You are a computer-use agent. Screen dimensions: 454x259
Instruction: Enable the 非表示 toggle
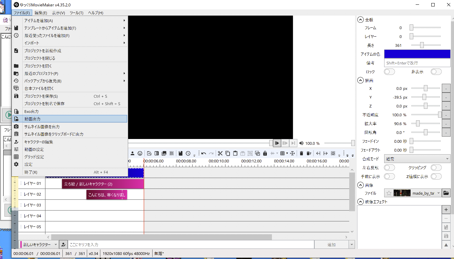436,72
